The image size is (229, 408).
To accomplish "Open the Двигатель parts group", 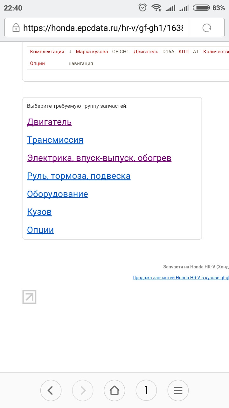I will pyautogui.click(x=49, y=122).
